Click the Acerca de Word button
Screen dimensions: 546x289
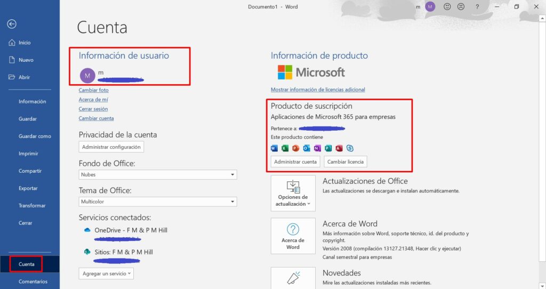coord(293,236)
